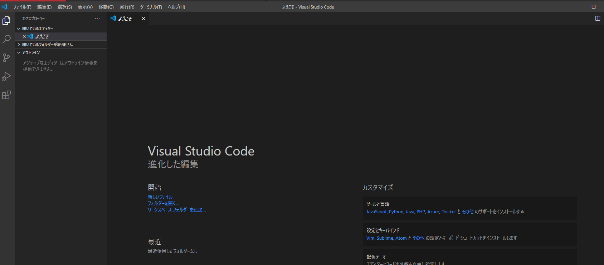Select the ようこそ editor tab
Viewport: 604px width, 265px height.
[x=128, y=19]
